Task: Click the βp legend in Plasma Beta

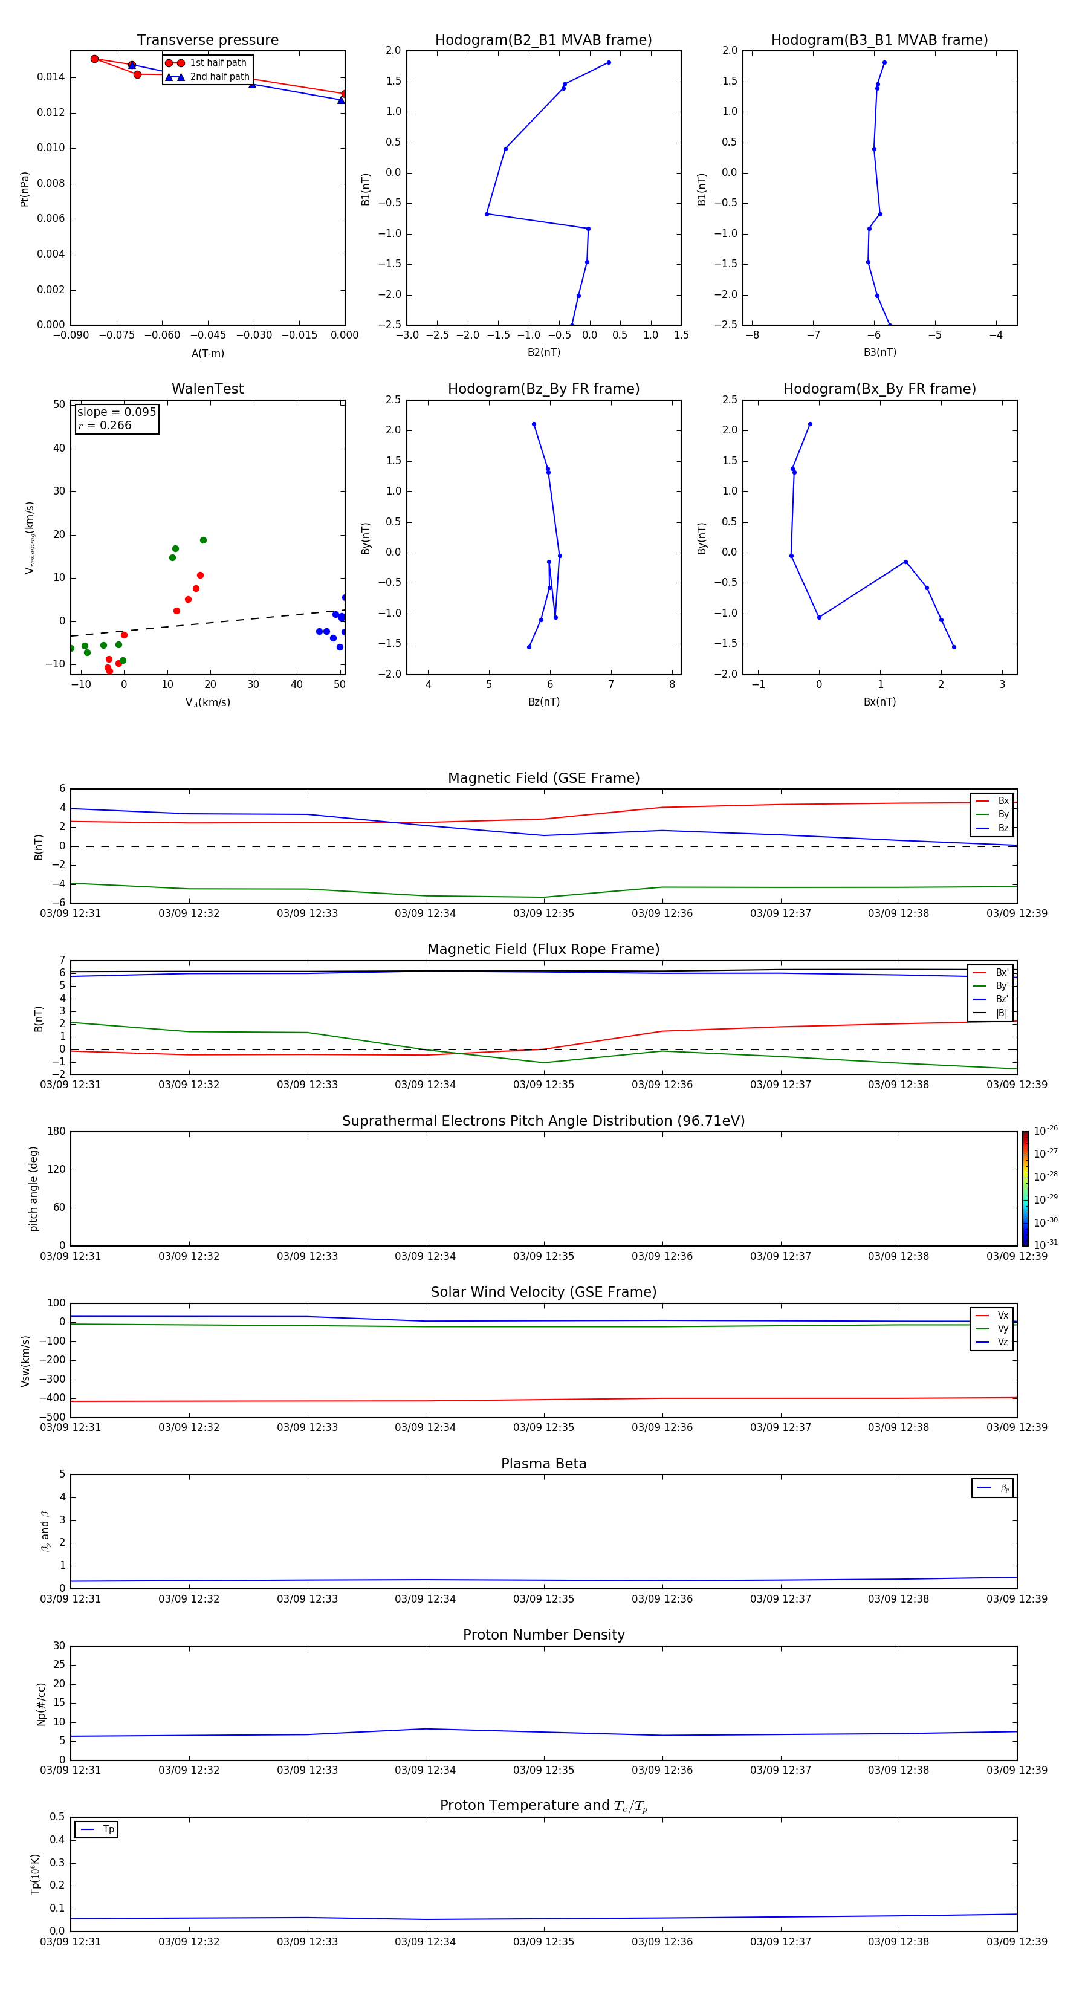Action: (992, 1488)
